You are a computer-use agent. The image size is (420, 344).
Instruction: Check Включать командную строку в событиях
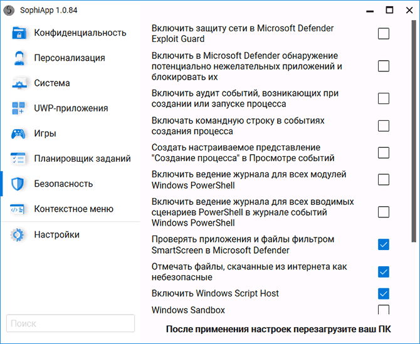384,126
